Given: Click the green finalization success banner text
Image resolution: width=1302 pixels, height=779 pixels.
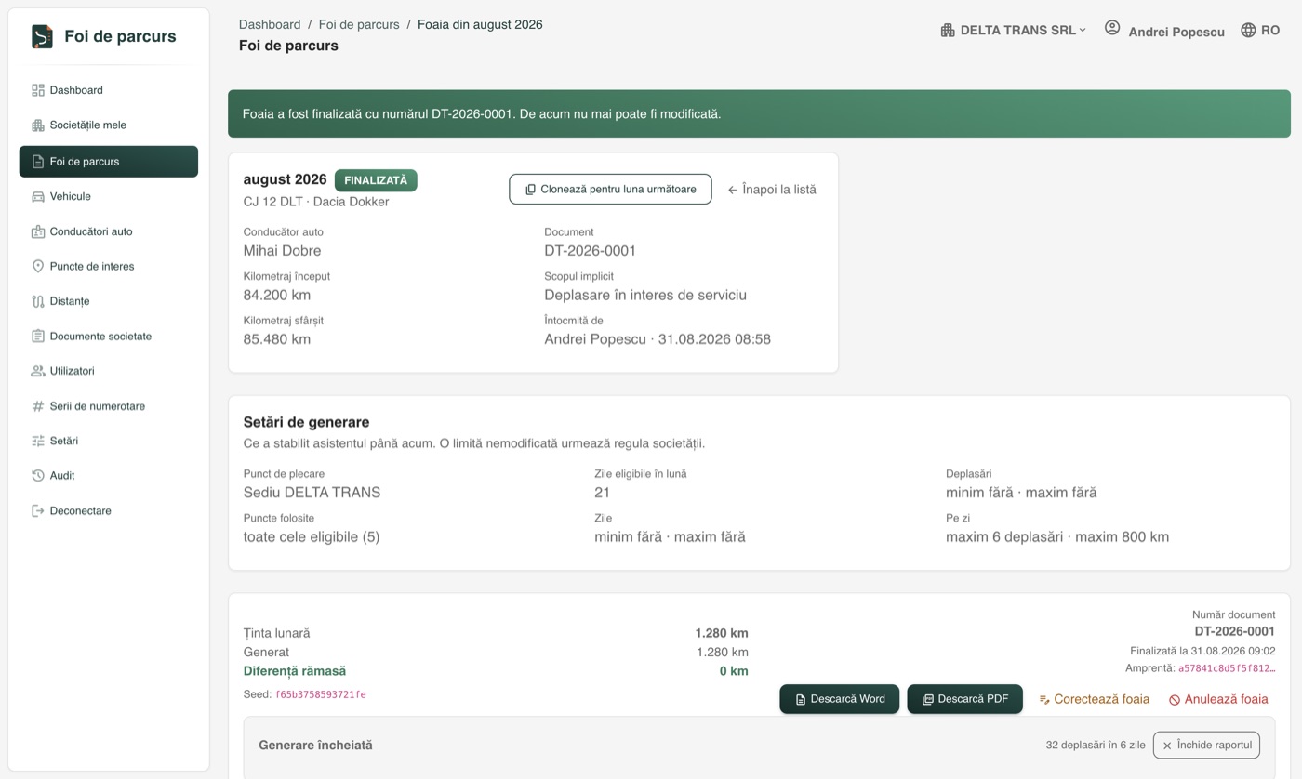Looking at the screenshot, I should click(x=482, y=114).
